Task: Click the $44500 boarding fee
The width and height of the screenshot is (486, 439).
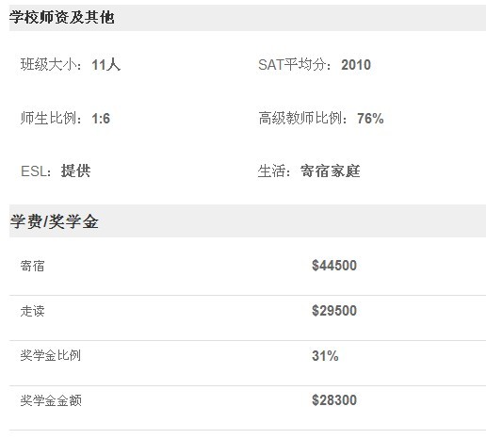Action: point(334,266)
